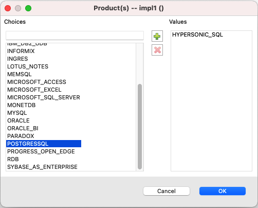The height and width of the screenshot is (208, 258).
Task: Select MICROSOFT_EXCEL in the Choices list
Action: 34,90
